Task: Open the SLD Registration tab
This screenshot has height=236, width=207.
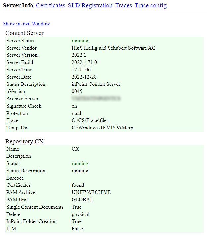Action: click(x=90, y=5)
